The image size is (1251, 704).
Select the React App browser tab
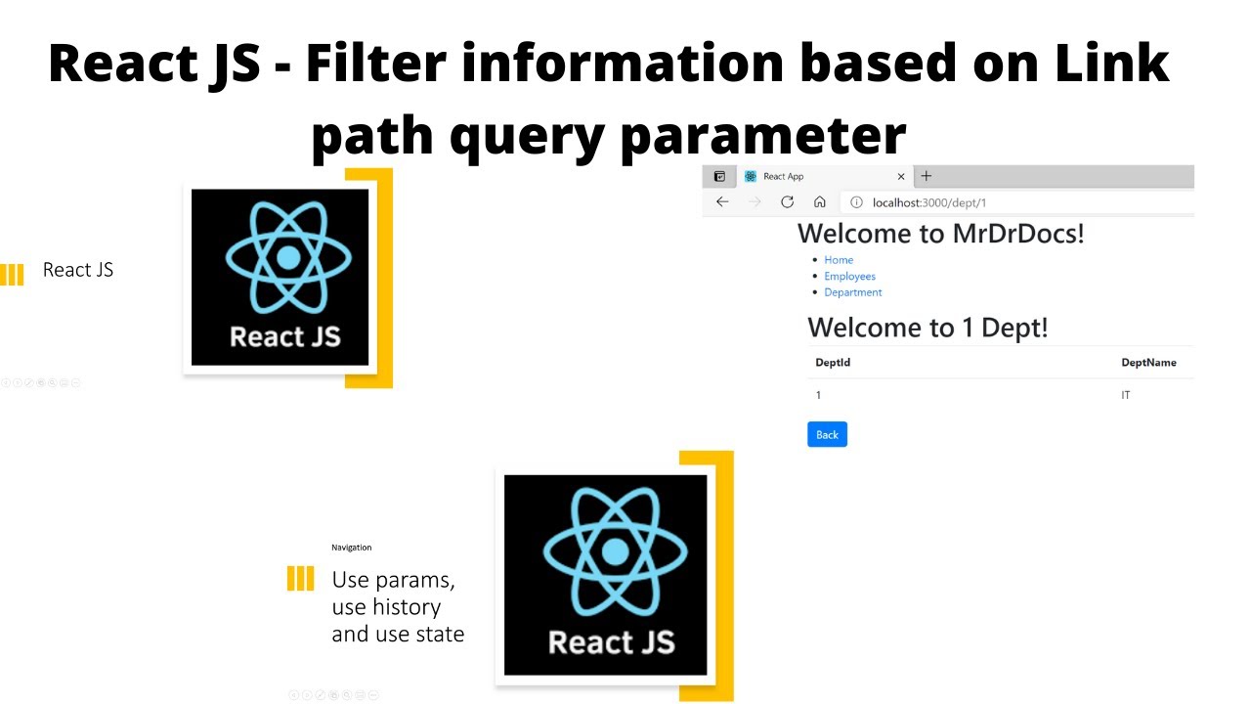[x=826, y=177]
